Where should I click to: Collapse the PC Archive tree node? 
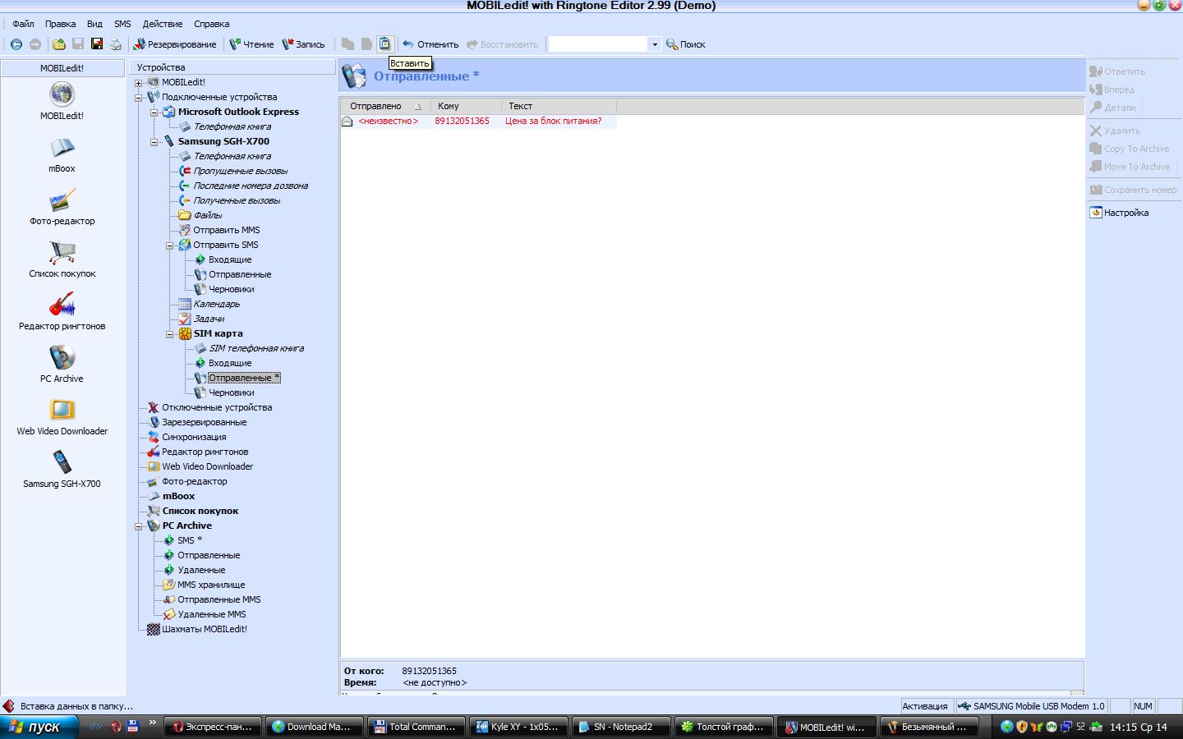point(138,526)
